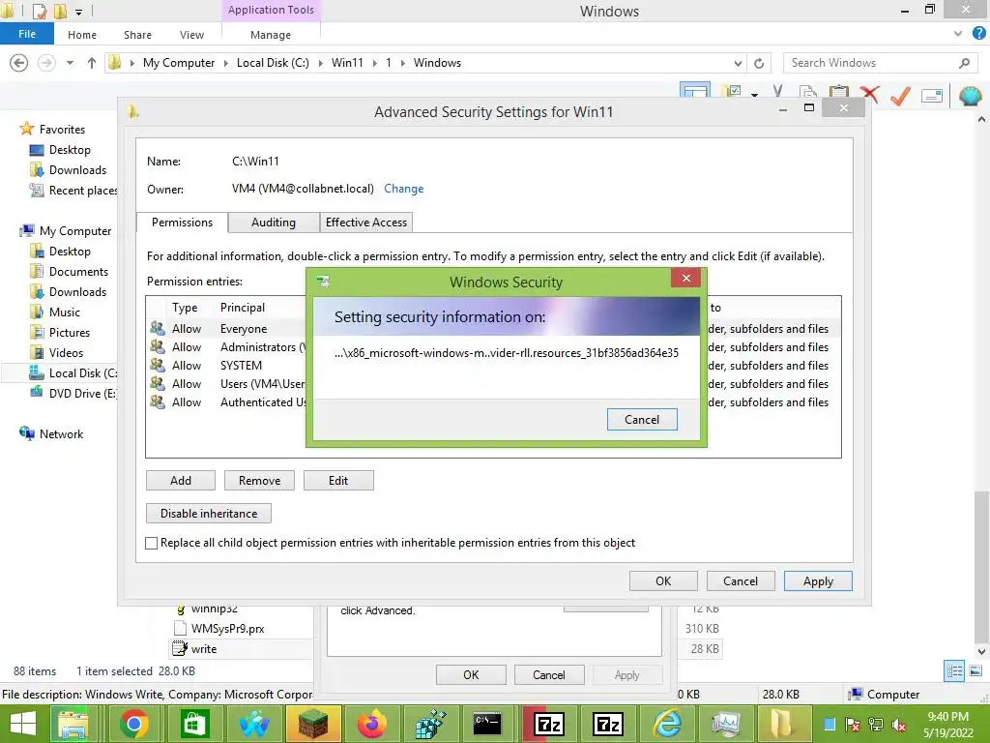Open the address bar history dropdown
Image resolution: width=990 pixels, height=743 pixels.
(738, 63)
